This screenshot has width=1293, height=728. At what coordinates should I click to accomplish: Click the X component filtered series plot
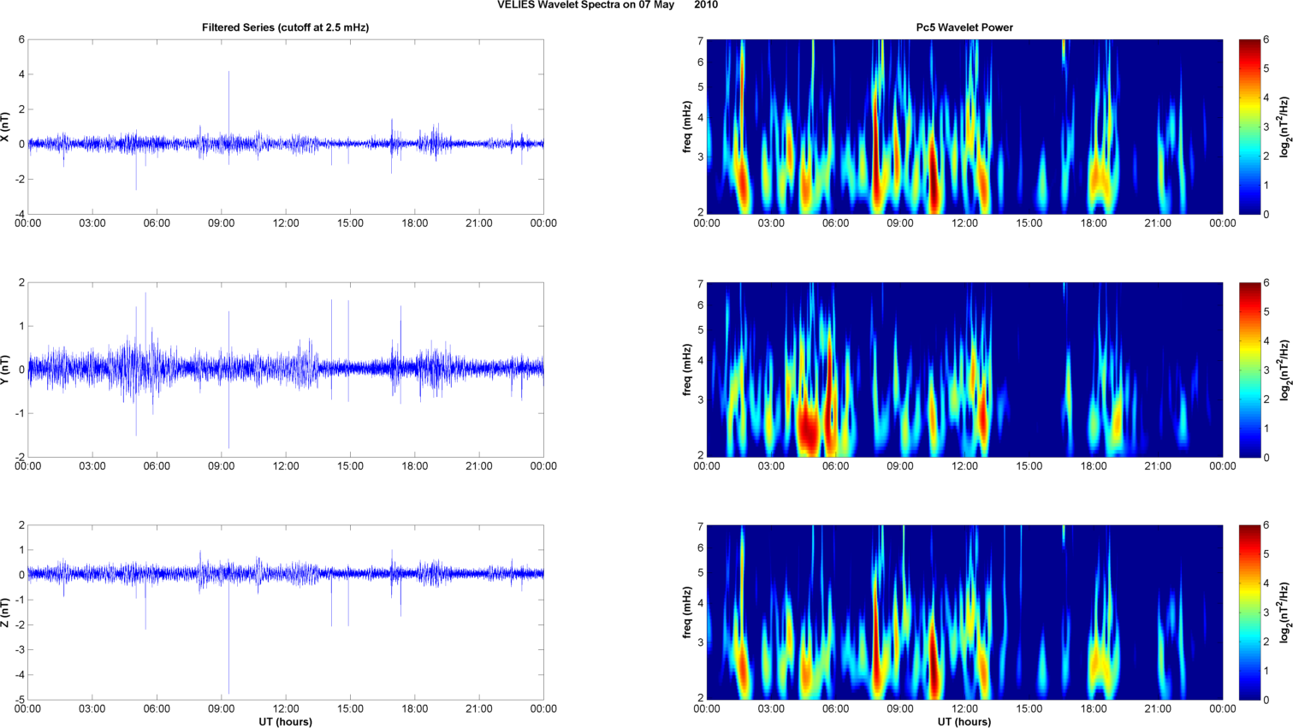click(x=286, y=127)
